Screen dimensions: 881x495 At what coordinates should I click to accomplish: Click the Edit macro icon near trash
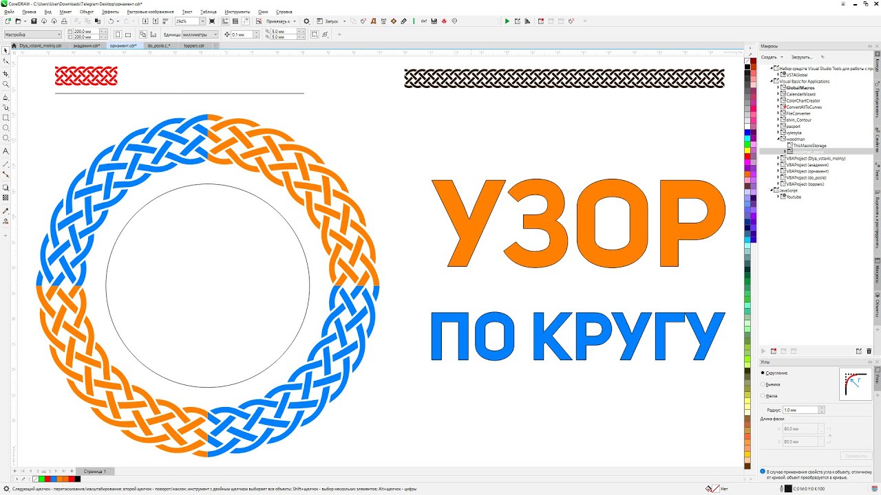859,351
